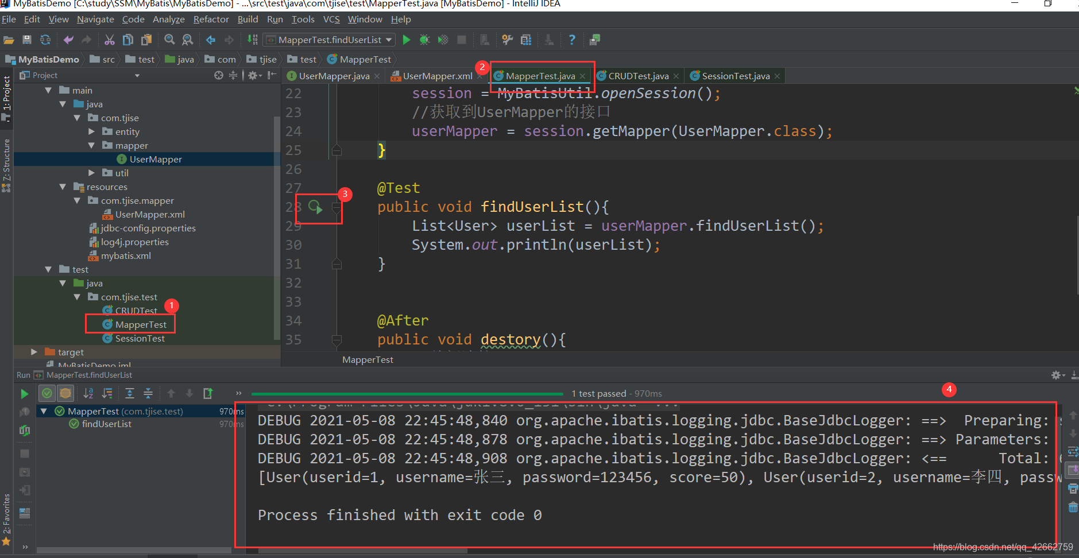The height and width of the screenshot is (558, 1079).
Task: Click the green Rerun button in Run panel
Action: click(24, 394)
